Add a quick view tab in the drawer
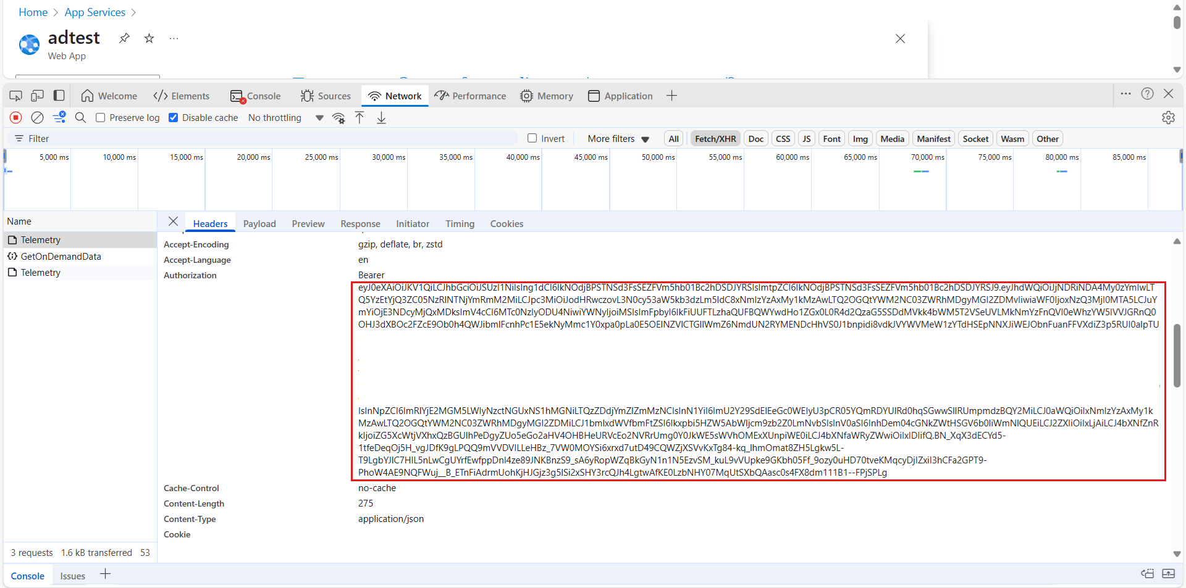Image resolution: width=1186 pixels, height=588 pixels. click(x=106, y=574)
